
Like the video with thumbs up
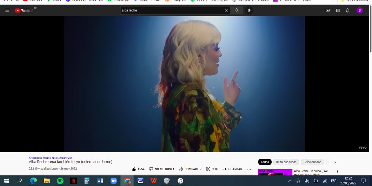click(138, 169)
